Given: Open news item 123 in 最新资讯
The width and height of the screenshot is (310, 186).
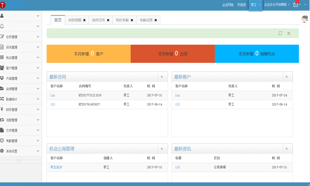Looking at the screenshot, I should tap(178, 167).
